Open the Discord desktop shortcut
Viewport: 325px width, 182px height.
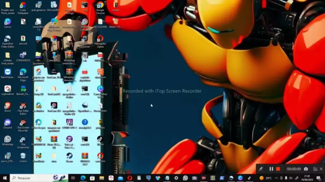[x=8, y=124]
